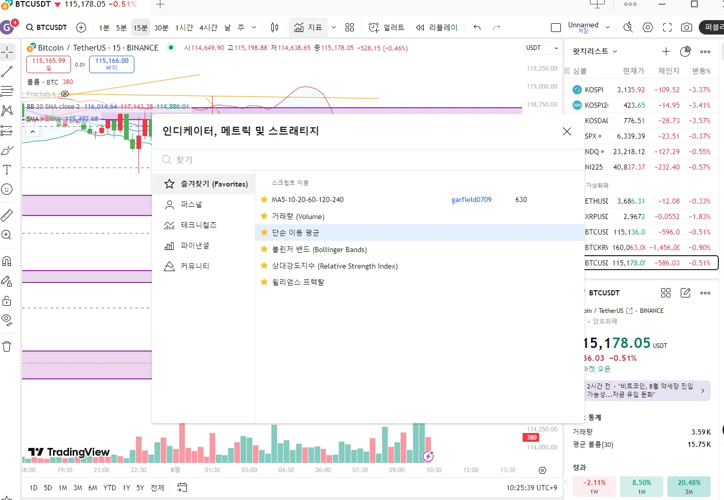
Task: Select the 퍼스널 category
Action: pyautogui.click(x=204, y=205)
